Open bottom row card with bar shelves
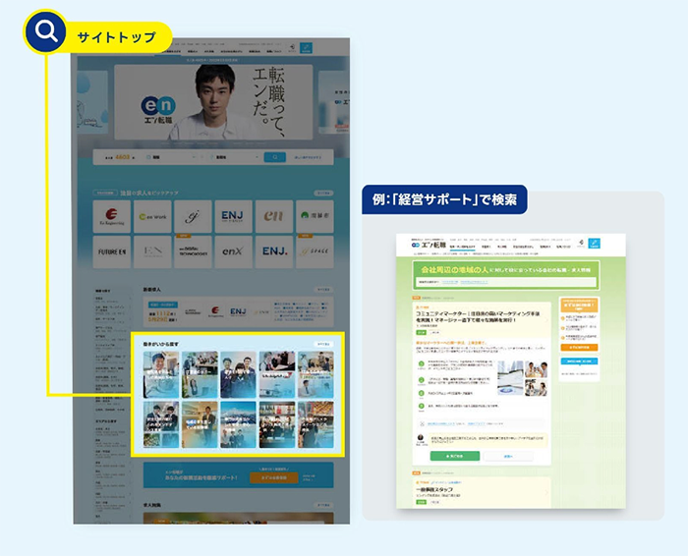Screen dimensions: 688x556 (277, 424)
